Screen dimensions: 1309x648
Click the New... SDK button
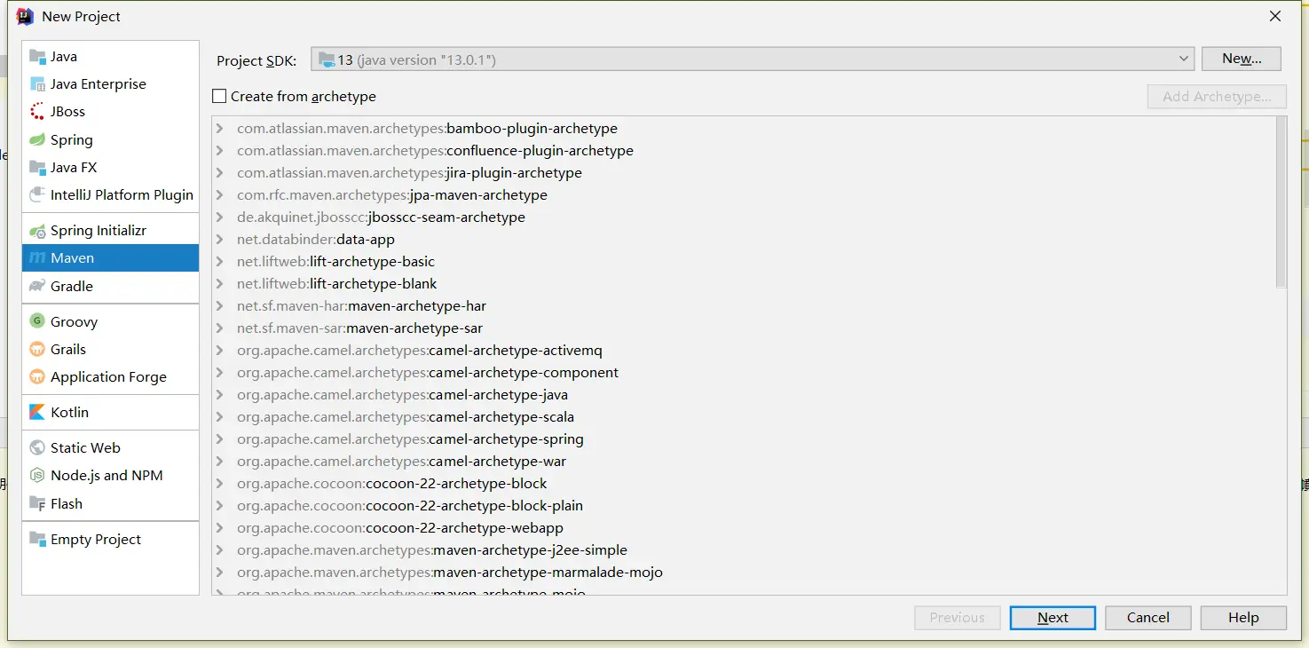(1242, 59)
